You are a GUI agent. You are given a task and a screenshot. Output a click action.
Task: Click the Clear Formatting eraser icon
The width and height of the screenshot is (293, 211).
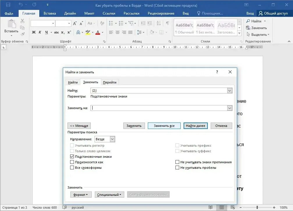[102, 23]
